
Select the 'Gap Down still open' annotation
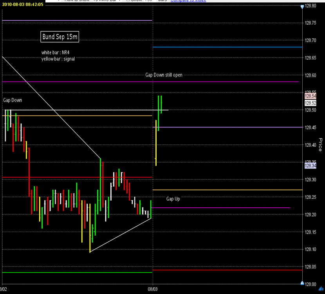click(x=164, y=75)
